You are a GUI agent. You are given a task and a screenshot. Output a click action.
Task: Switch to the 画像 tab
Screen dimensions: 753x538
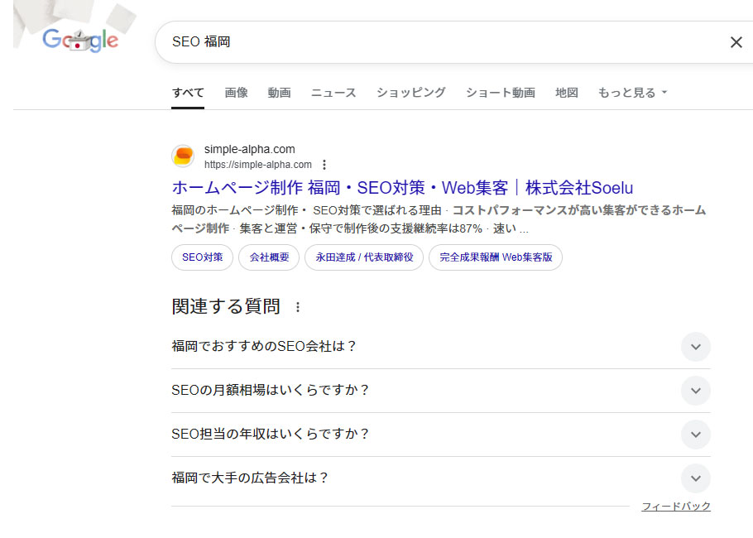pyautogui.click(x=237, y=93)
